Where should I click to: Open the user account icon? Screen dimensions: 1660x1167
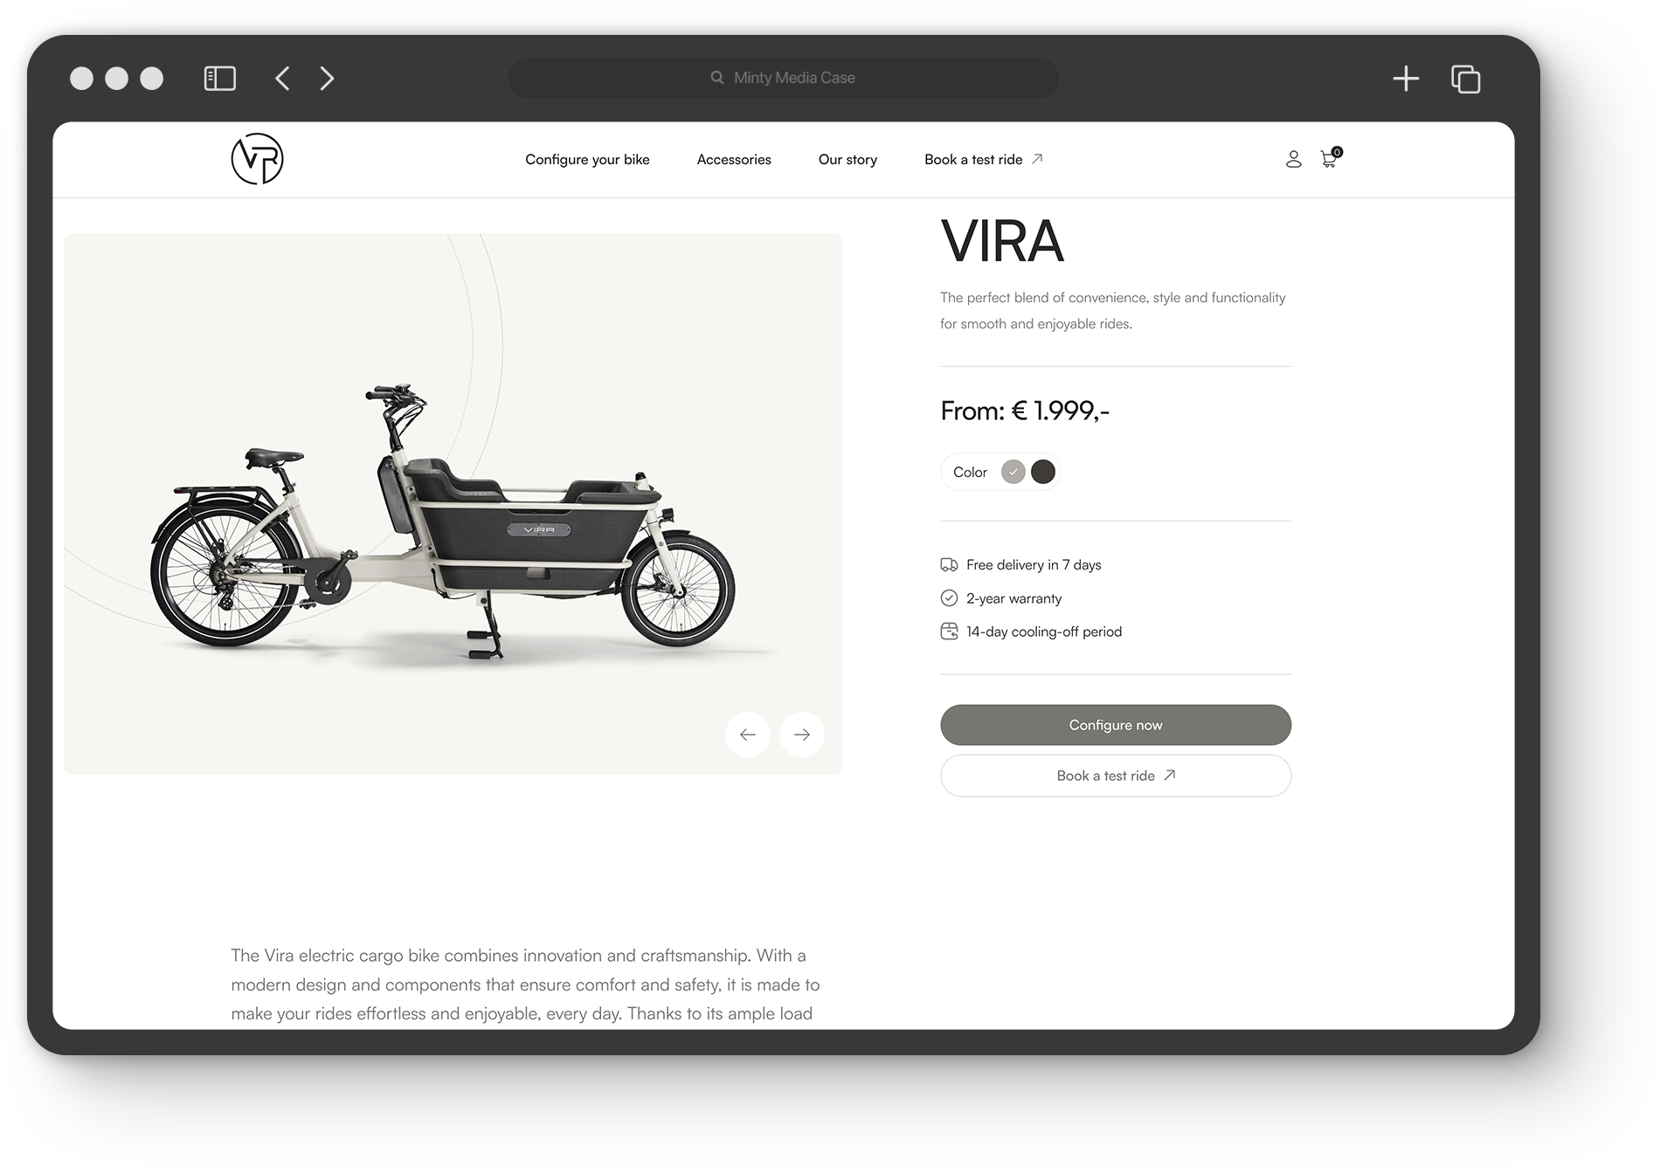(1293, 159)
